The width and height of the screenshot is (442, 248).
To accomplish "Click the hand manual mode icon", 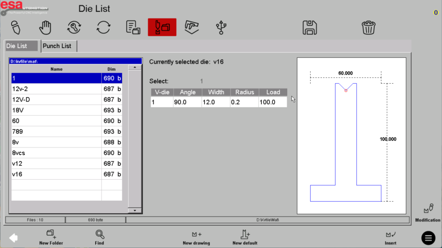I will click(45, 27).
